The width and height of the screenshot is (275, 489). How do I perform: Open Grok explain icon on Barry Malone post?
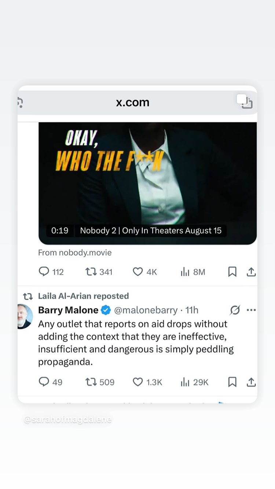pyautogui.click(x=235, y=310)
